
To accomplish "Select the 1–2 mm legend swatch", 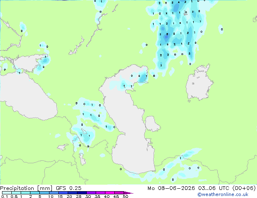I will coord(26,193).
